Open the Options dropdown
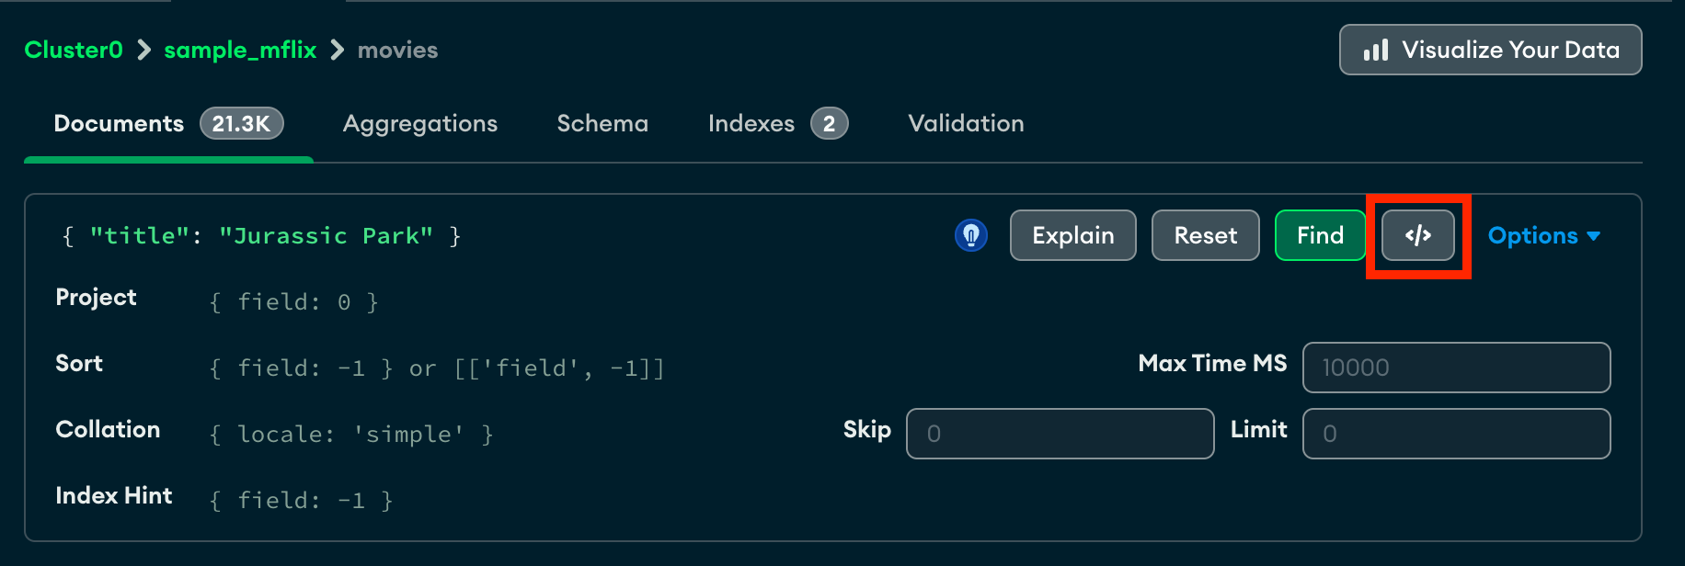This screenshot has width=1685, height=566. tap(1543, 235)
